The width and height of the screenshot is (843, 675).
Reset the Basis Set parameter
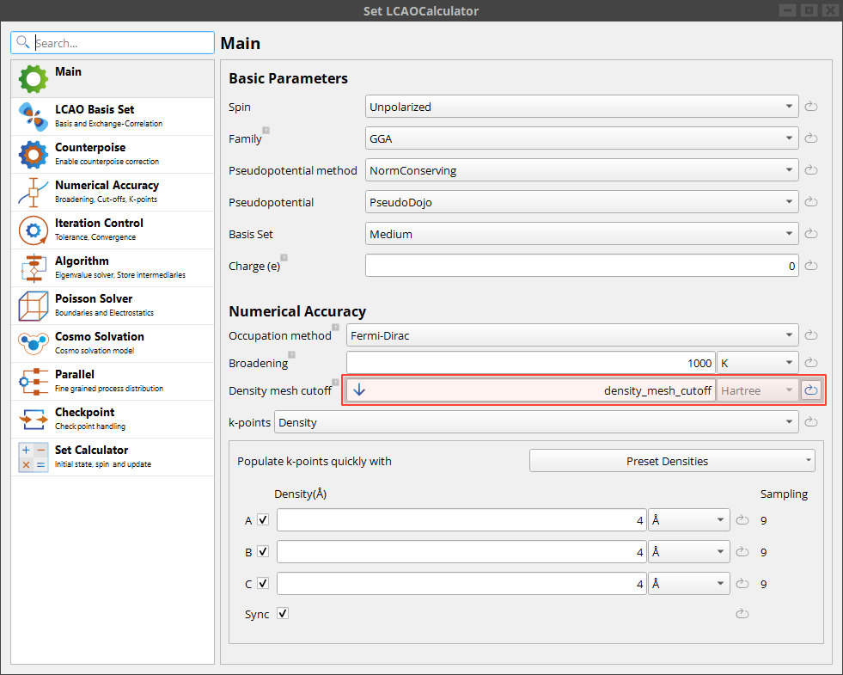tap(810, 233)
